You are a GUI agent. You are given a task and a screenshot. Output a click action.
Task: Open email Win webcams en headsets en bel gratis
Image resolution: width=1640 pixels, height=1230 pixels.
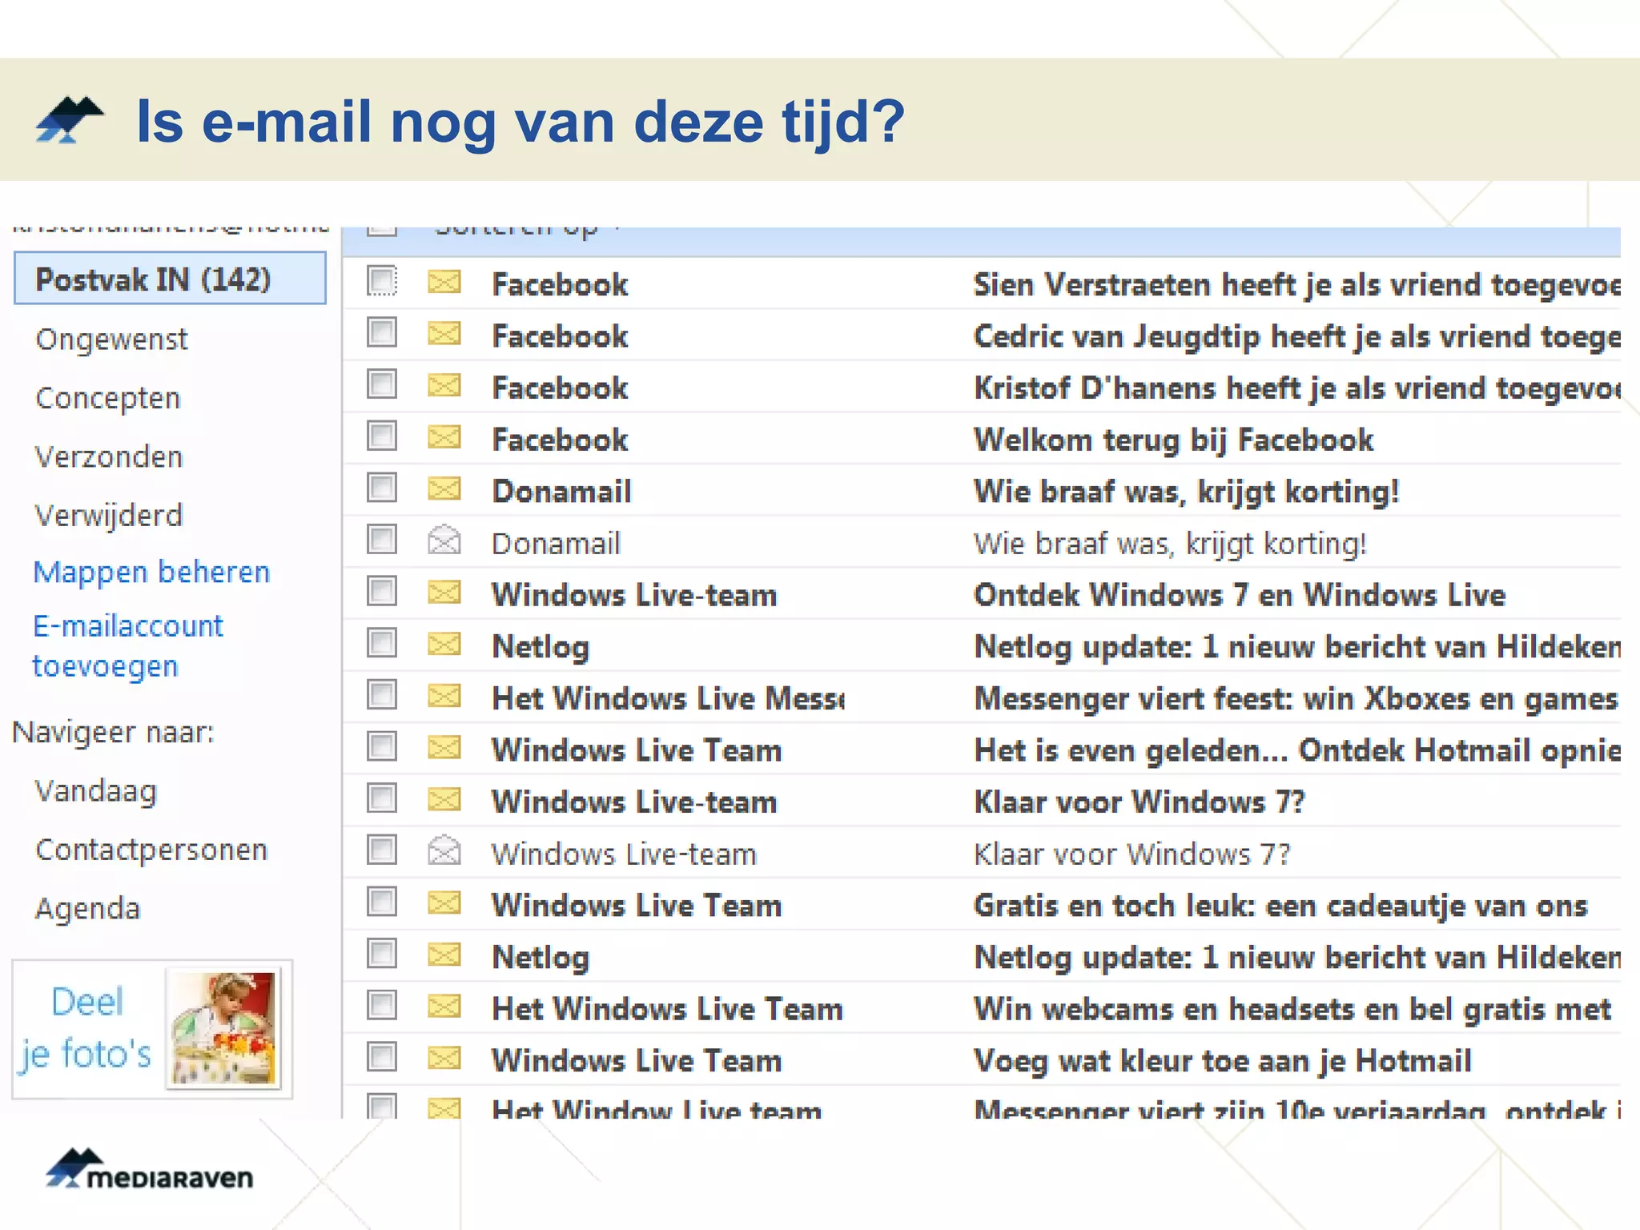1292,1009
